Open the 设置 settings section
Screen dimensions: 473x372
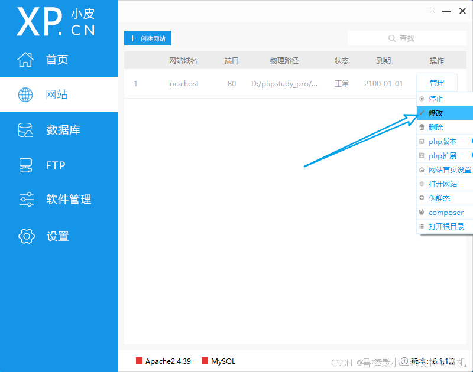pos(59,236)
